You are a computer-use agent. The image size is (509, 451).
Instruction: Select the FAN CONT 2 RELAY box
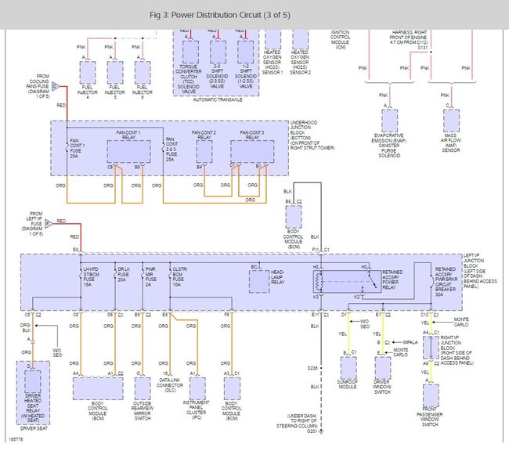(204, 152)
